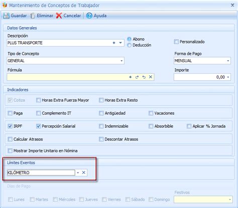Enable the Indemnizable checkbox
238x208 pixels.
coord(101,126)
